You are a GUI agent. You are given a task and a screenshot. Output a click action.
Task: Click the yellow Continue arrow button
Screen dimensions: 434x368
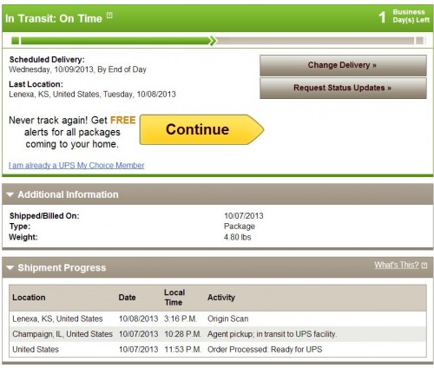click(x=201, y=129)
